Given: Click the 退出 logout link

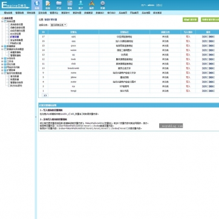Looking at the screenshot, I should [159, 5].
